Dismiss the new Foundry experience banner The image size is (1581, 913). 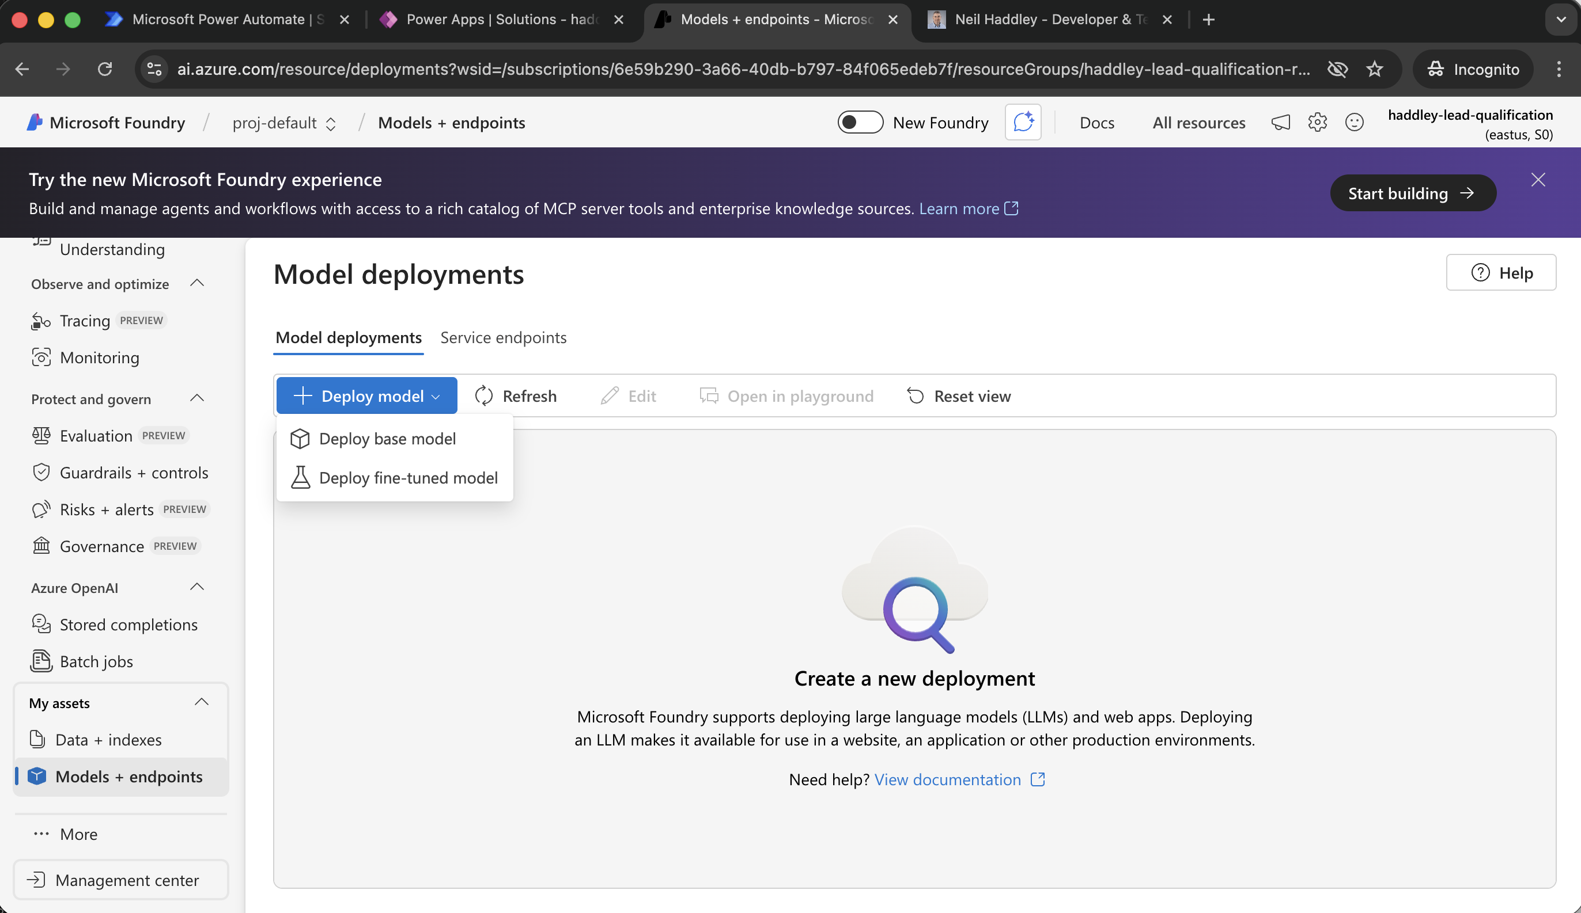tap(1538, 180)
